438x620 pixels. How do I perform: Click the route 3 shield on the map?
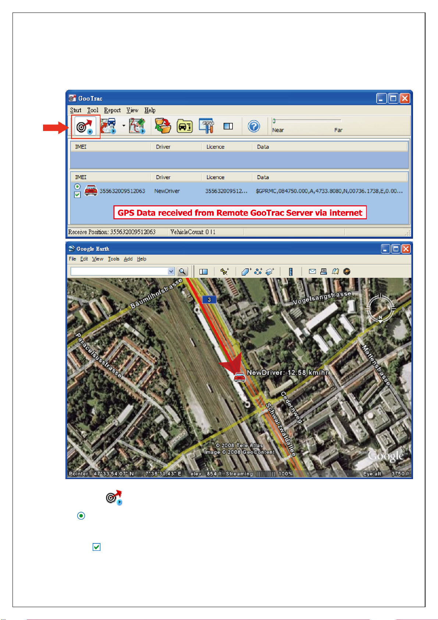(209, 300)
